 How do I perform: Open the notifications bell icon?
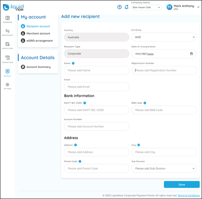pyautogui.click(x=127, y=7)
